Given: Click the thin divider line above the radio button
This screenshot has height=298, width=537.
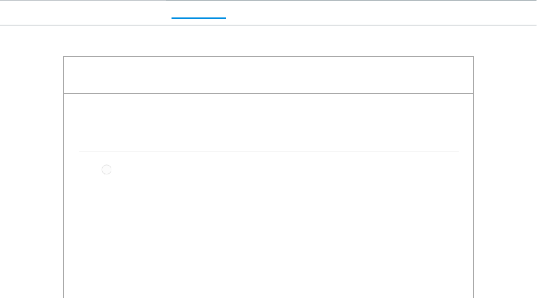Looking at the screenshot, I should pos(268,151).
